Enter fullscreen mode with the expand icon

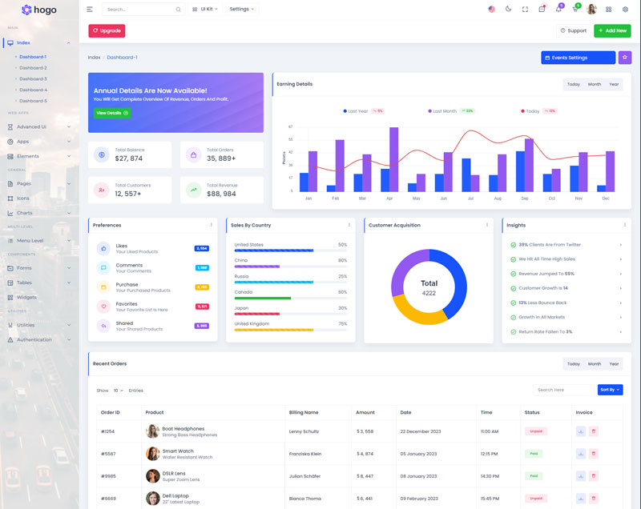pos(525,10)
